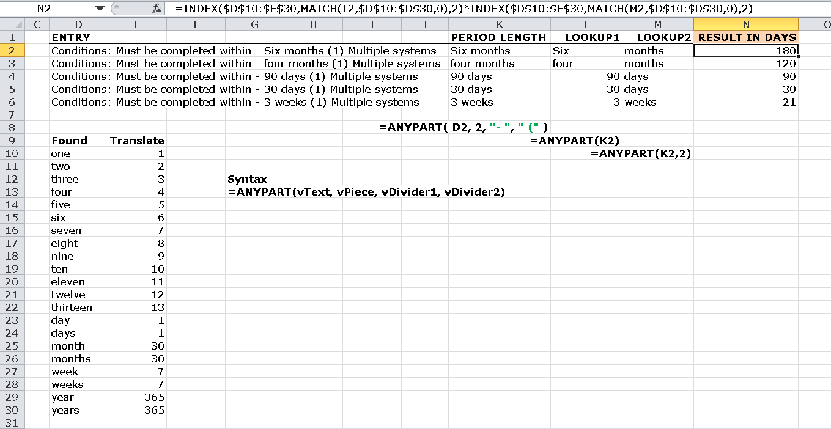Select the 'four months' period cell
831x429 pixels.
pyautogui.click(x=500, y=64)
